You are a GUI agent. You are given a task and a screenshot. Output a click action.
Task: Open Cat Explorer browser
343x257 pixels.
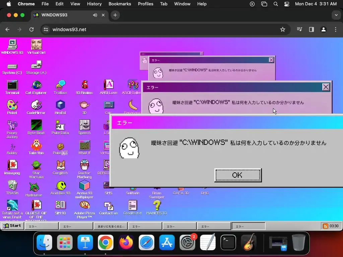36,87
